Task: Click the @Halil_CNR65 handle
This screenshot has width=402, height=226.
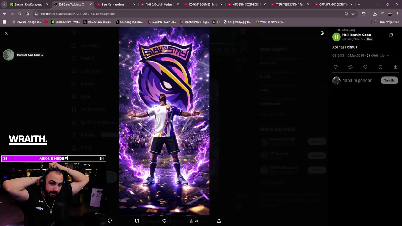Action: click(x=352, y=39)
